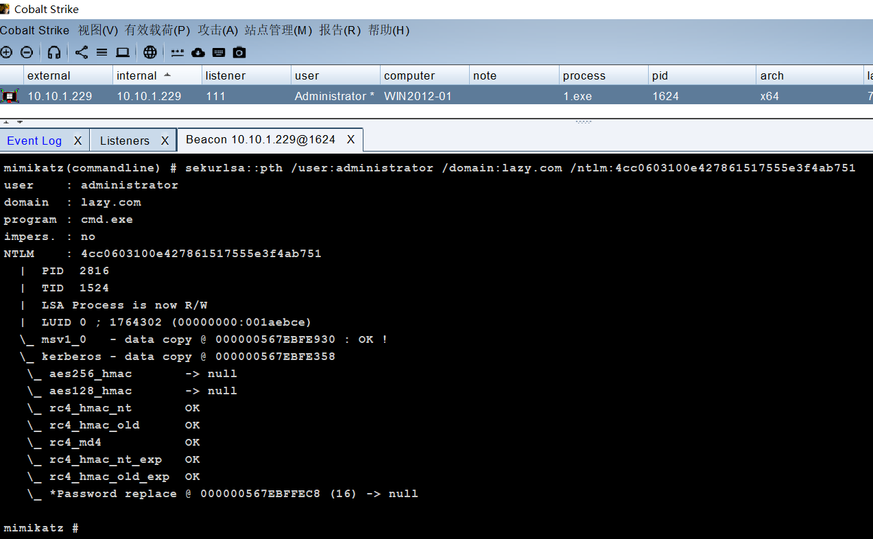Click the msv1_0 data copy line
This screenshot has width=873, height=539.
click(204, 339)
